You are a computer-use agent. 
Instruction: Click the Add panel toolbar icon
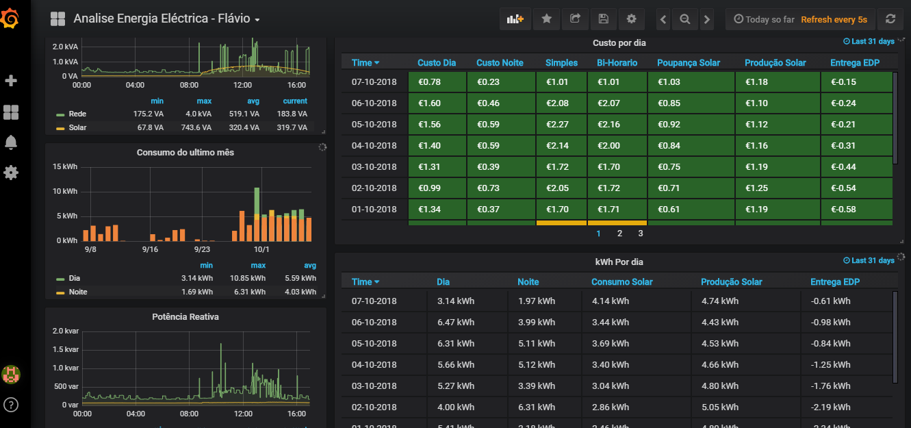click(515, 19)
